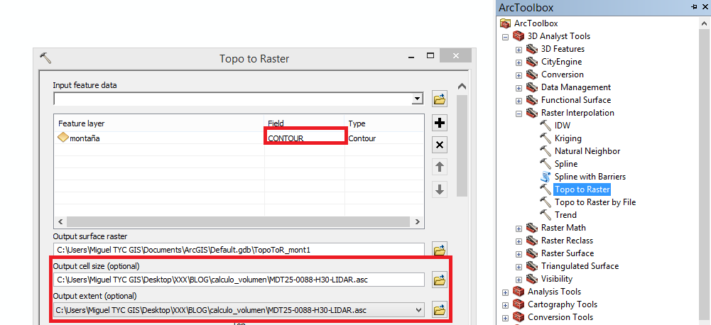The height and width of the screenshot is (325, 711).
Task: Expand the Cartography Tools toolbox
Action: [506, 304]
